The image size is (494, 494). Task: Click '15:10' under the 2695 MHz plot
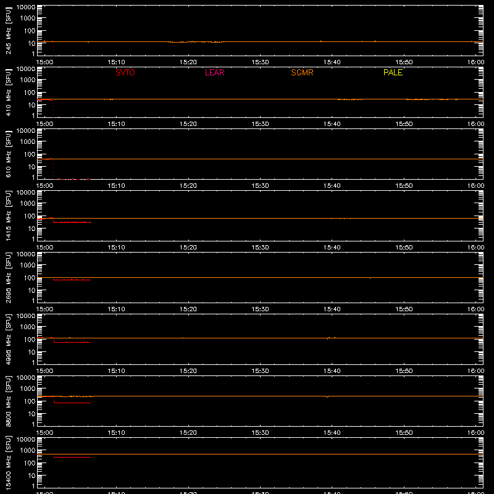point(116,309)
